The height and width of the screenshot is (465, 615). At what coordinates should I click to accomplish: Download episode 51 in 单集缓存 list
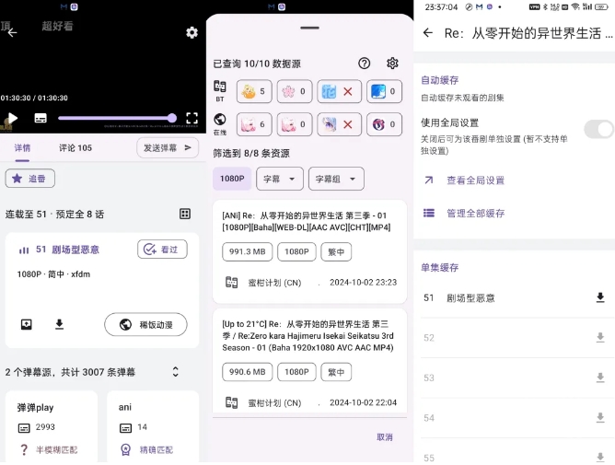pos(600,297)
